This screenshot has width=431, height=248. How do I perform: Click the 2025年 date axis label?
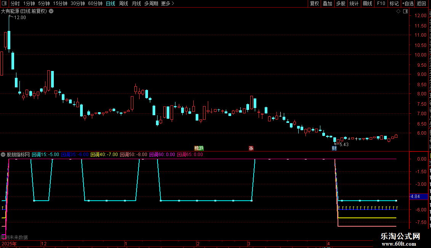(9, 243)
